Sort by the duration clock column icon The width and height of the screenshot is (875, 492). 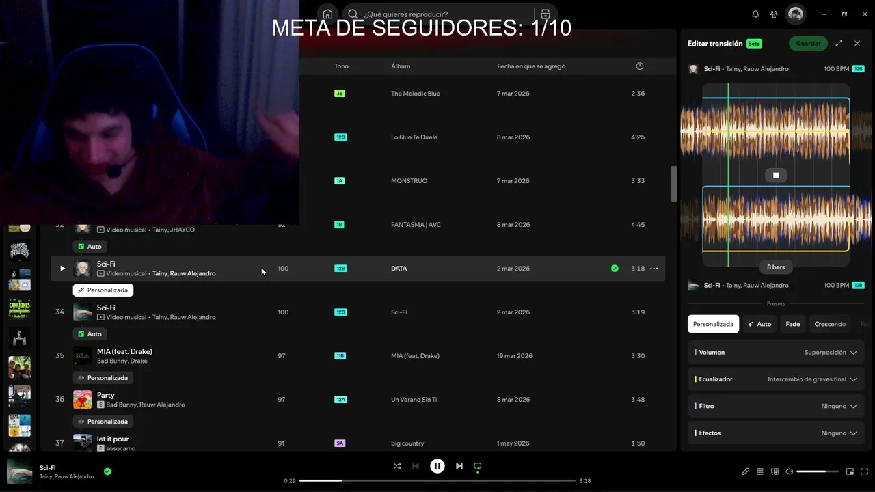(640, 66)
